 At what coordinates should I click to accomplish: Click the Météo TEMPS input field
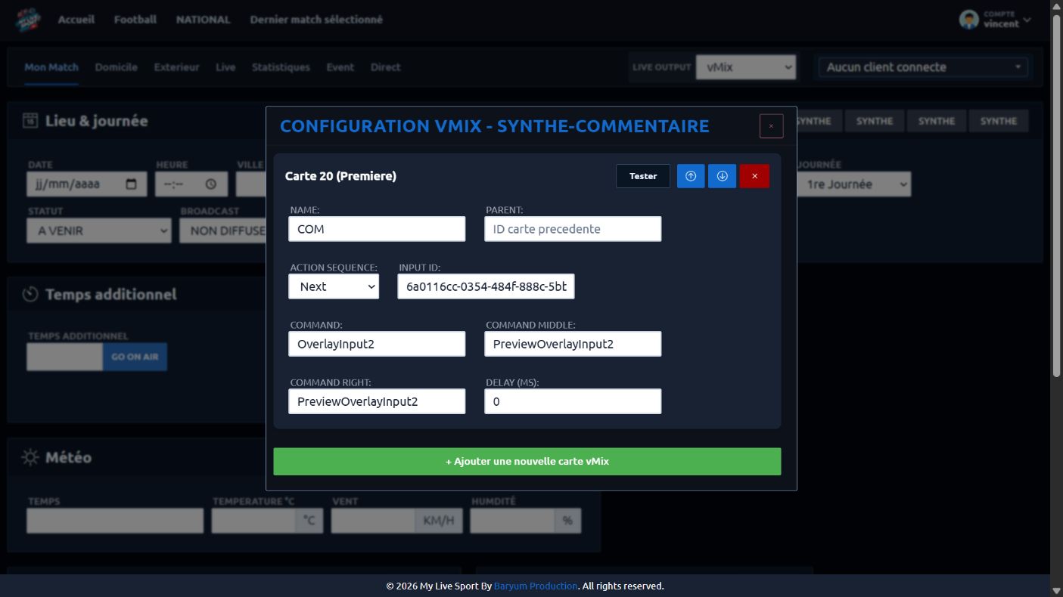click(x=115, y=521)
